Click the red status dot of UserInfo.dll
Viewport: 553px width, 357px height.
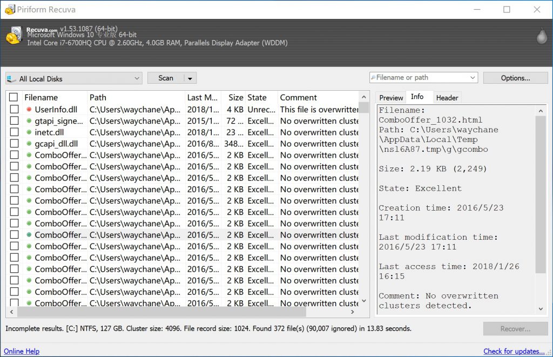[29, 109]
